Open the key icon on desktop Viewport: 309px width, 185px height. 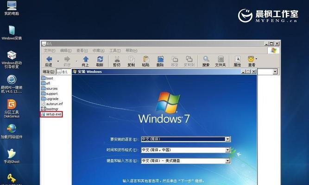pos(12,179)
